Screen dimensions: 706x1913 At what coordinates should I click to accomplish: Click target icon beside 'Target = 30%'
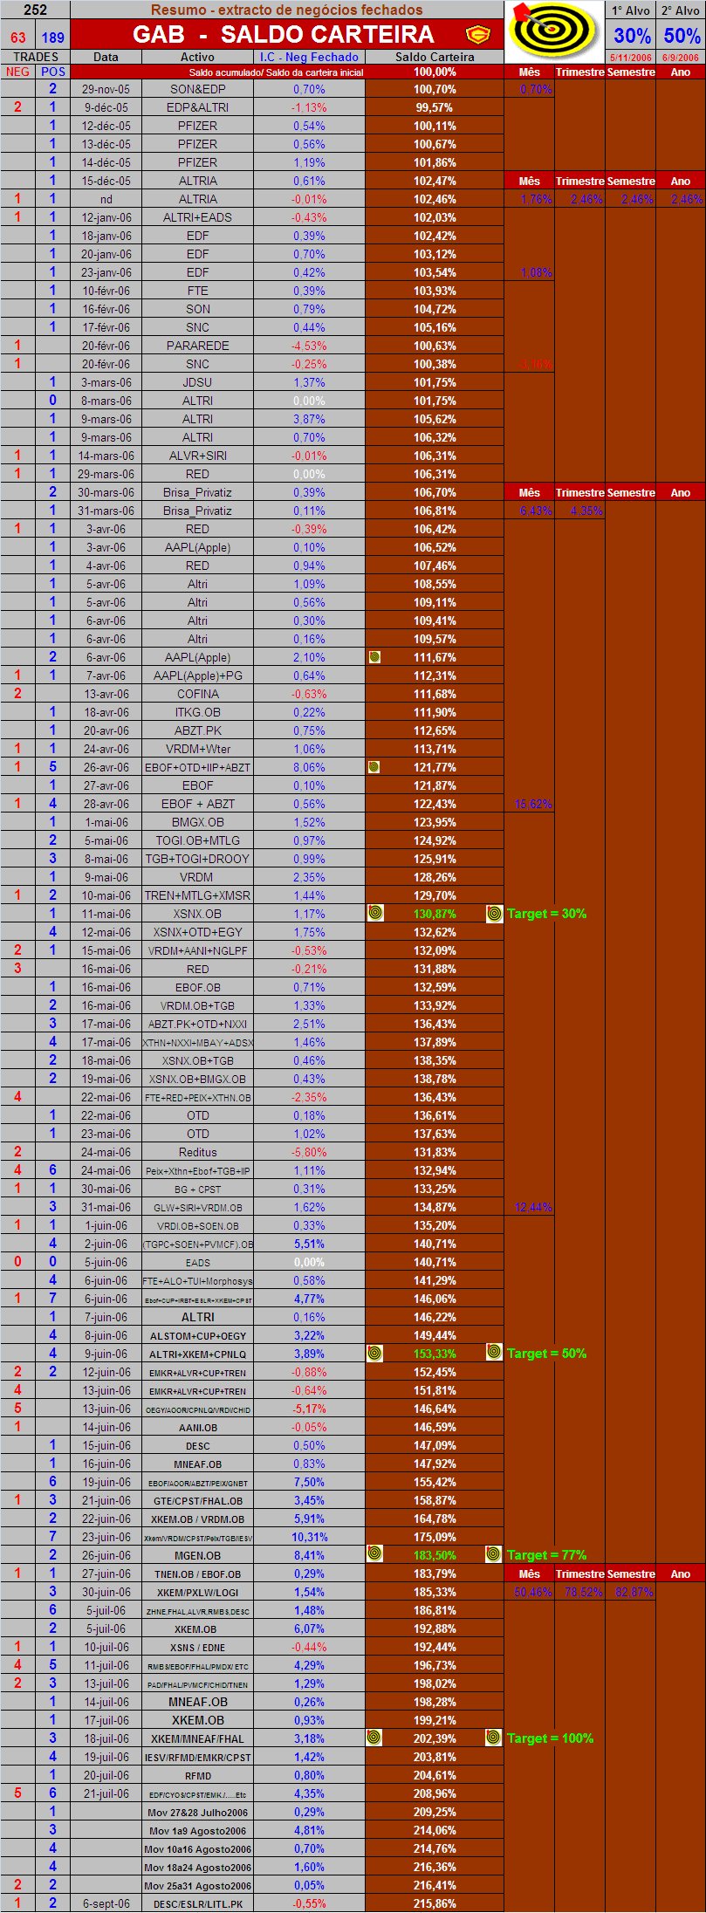[494, 914]
